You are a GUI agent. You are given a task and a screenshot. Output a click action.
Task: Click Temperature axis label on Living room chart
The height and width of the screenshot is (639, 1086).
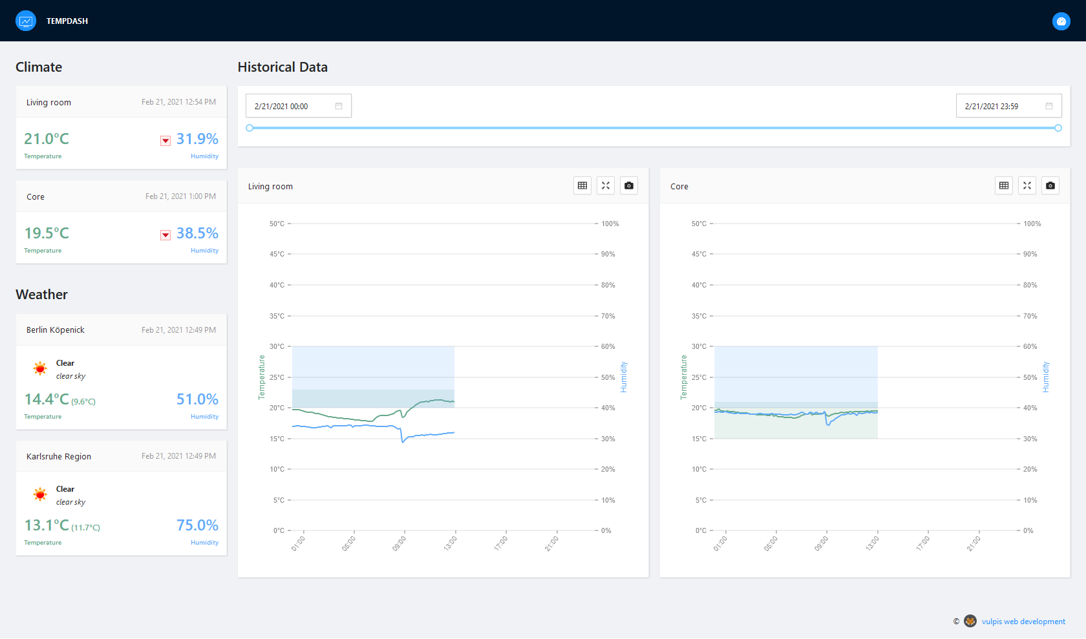[262, 377]
